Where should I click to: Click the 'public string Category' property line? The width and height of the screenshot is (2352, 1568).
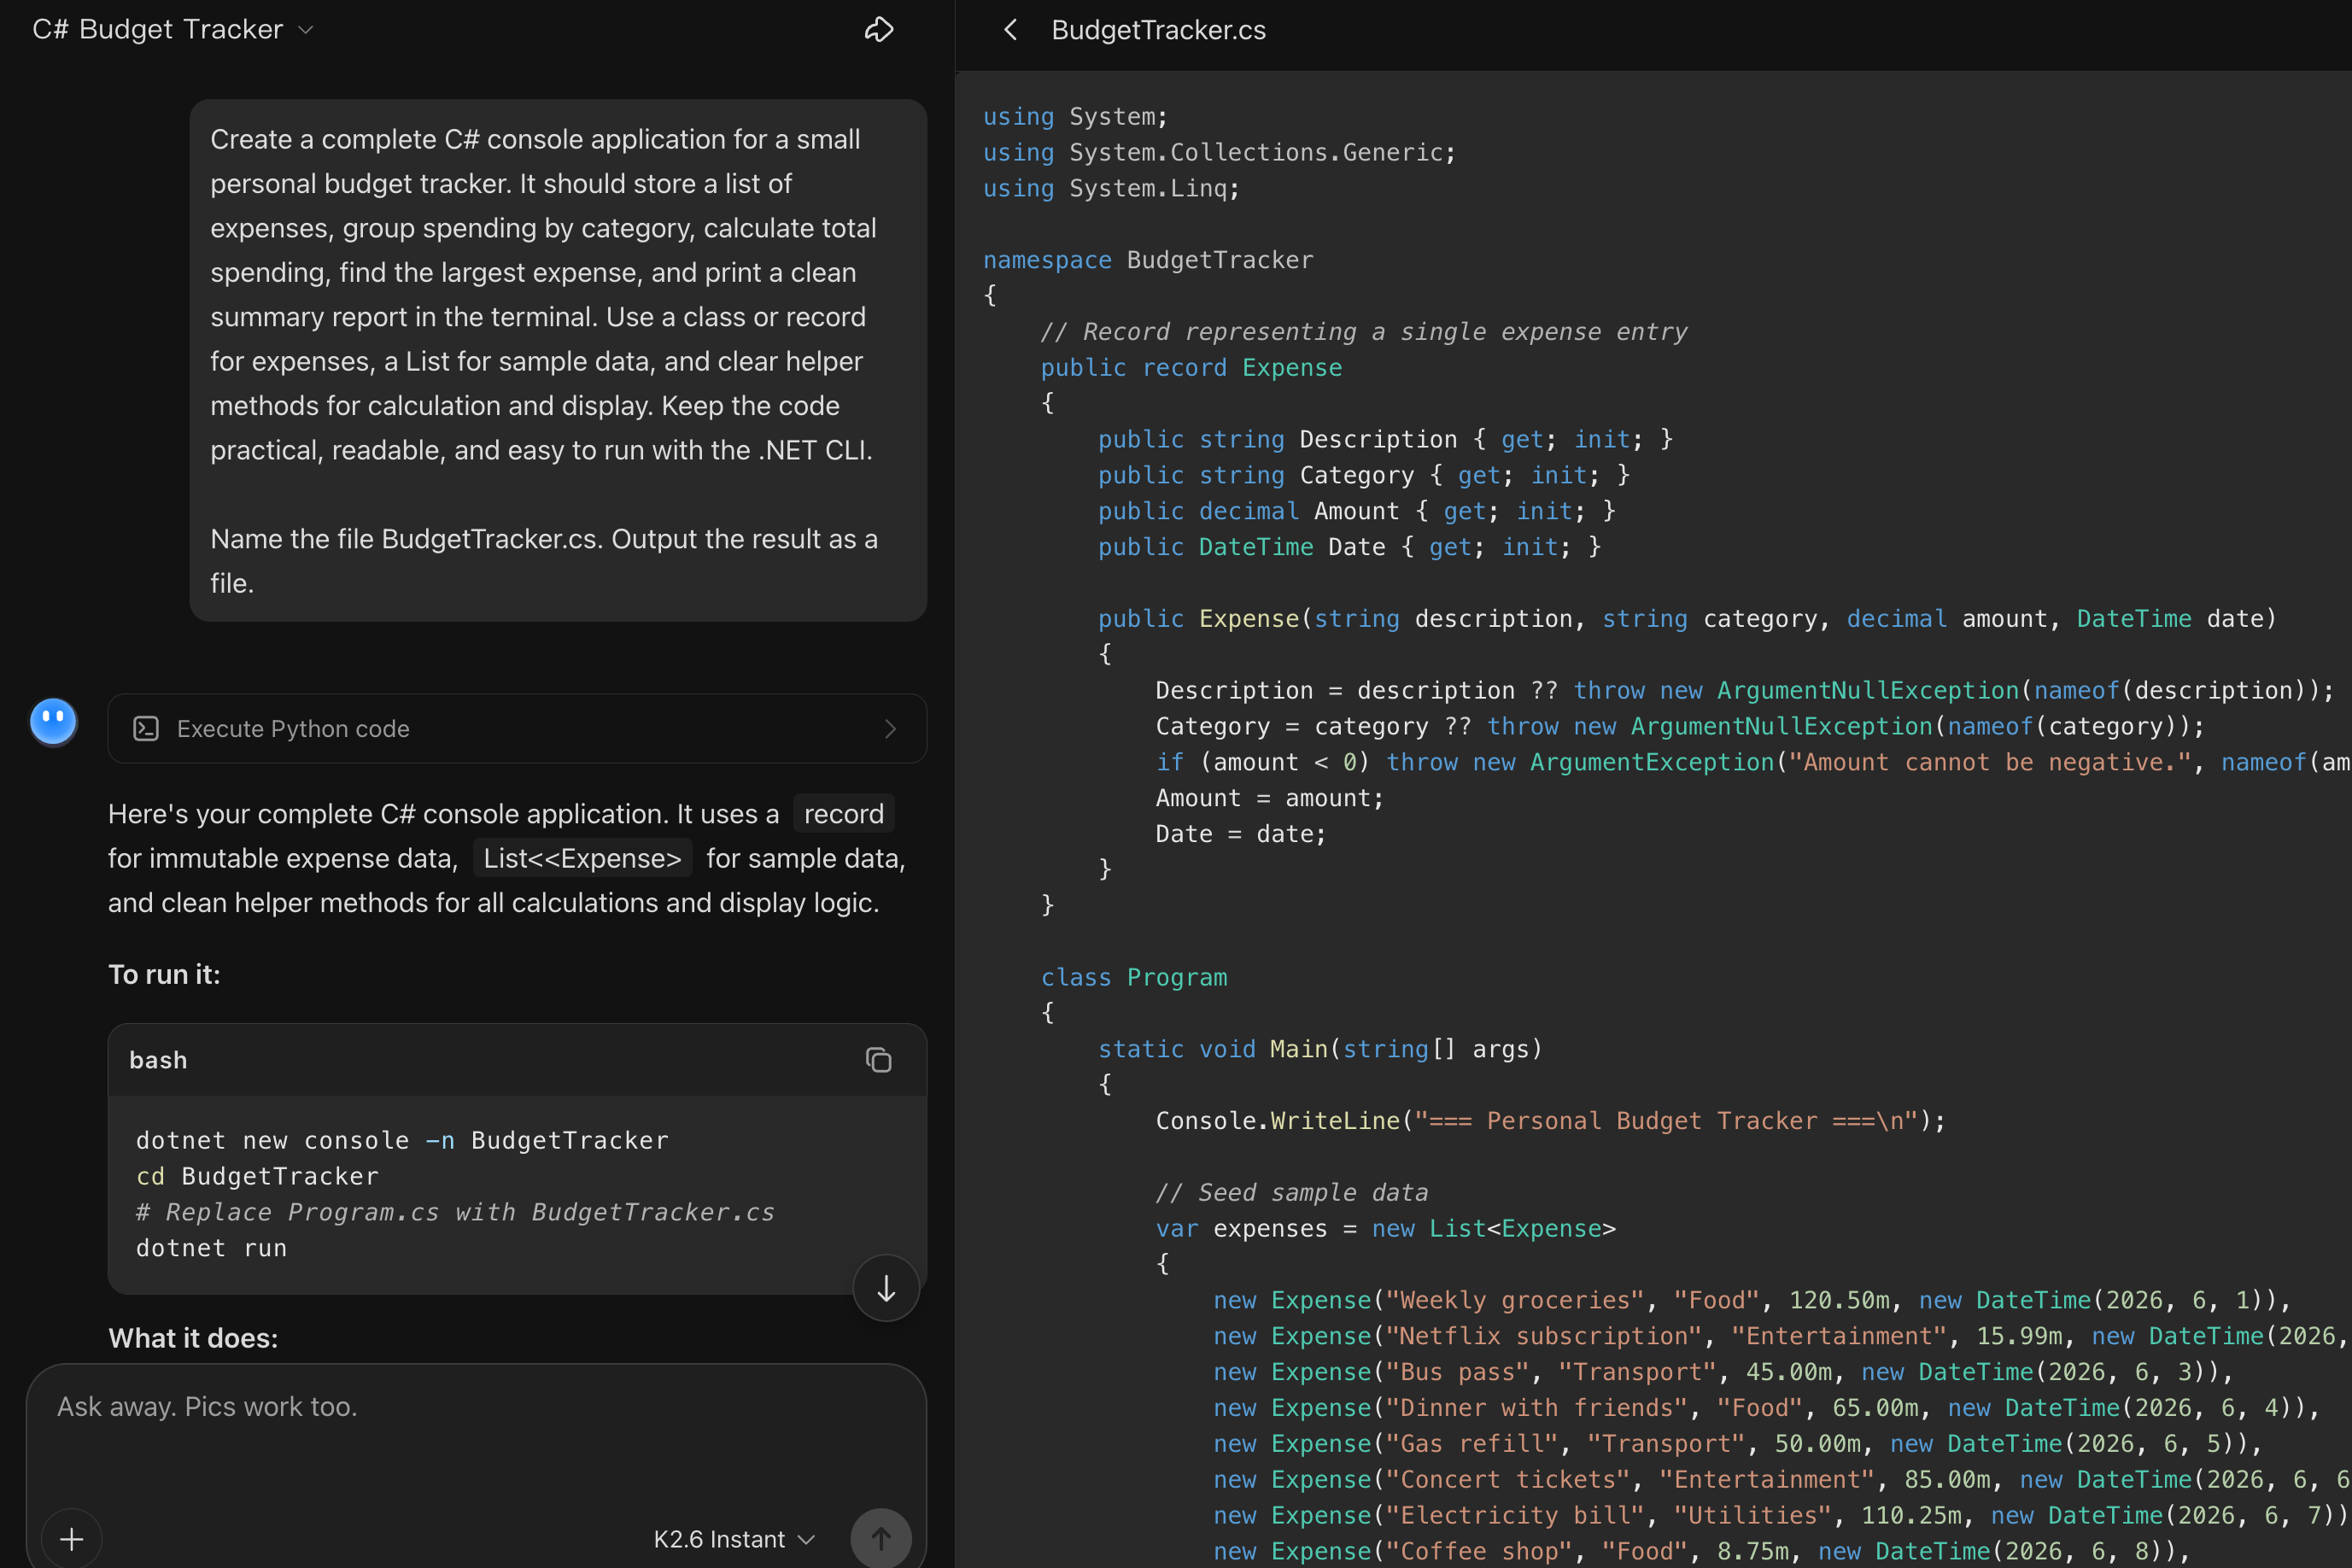[1364, 475]
